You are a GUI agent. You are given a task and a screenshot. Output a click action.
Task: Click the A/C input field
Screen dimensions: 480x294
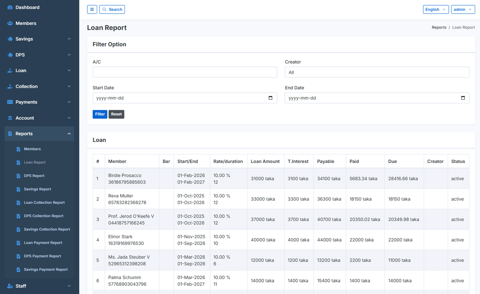185,72
